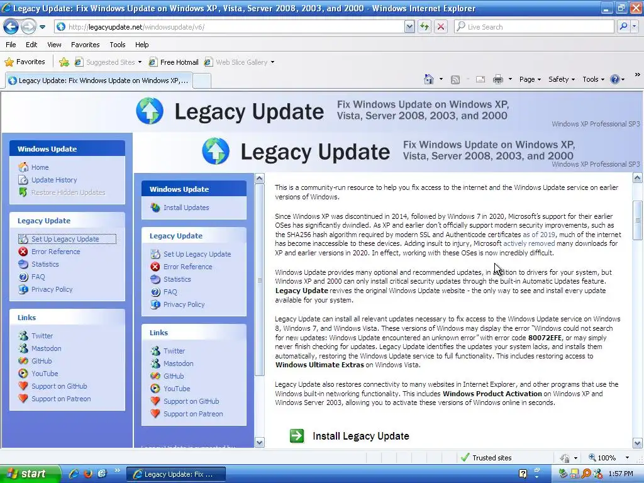Open Privacy Policy in outer sidebar
This screenshot has height=483, width=644.
pos(52,289)
